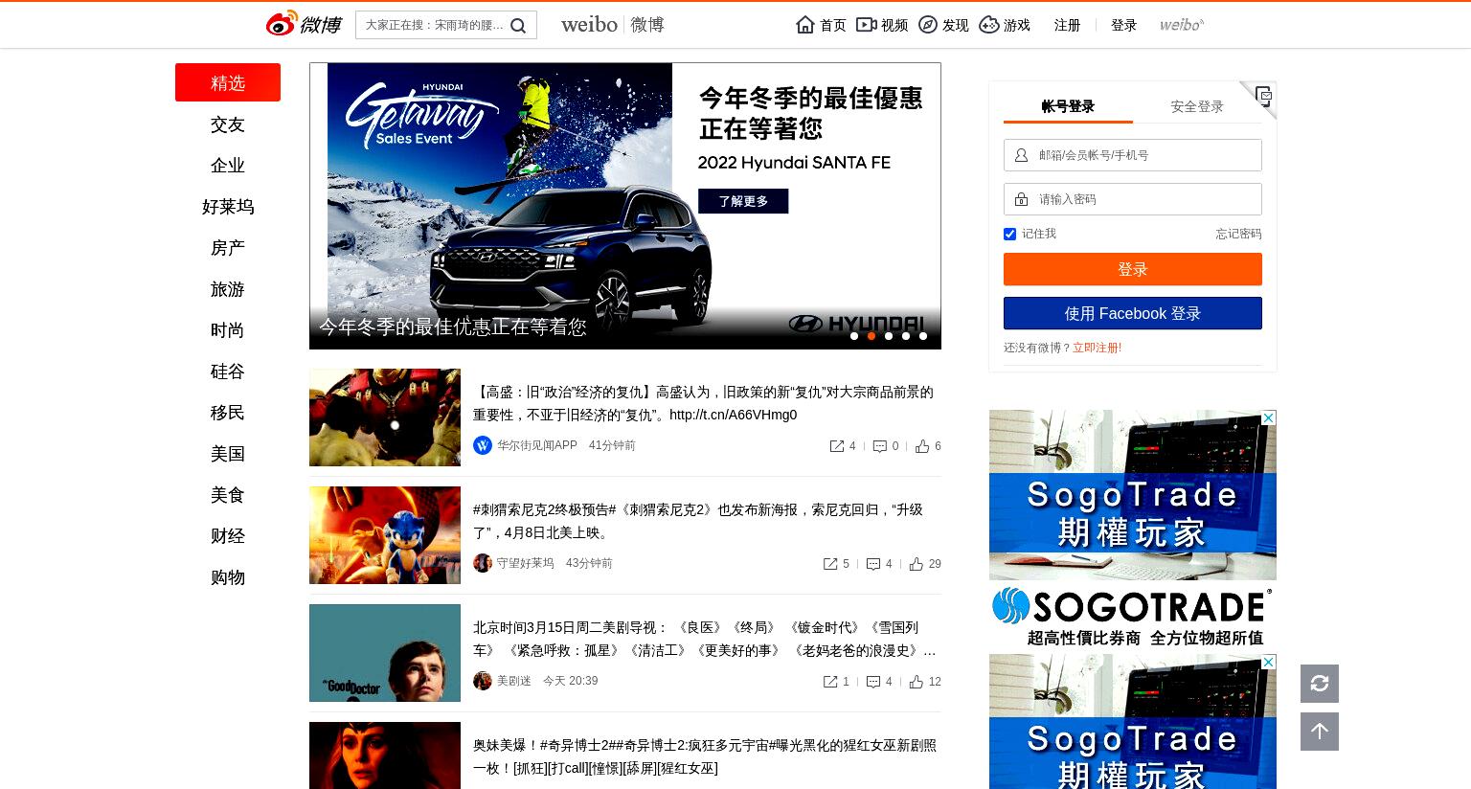Open 旅游 category in sidebar
Viewport: 1471px width, 789px height.
[228, 289]
